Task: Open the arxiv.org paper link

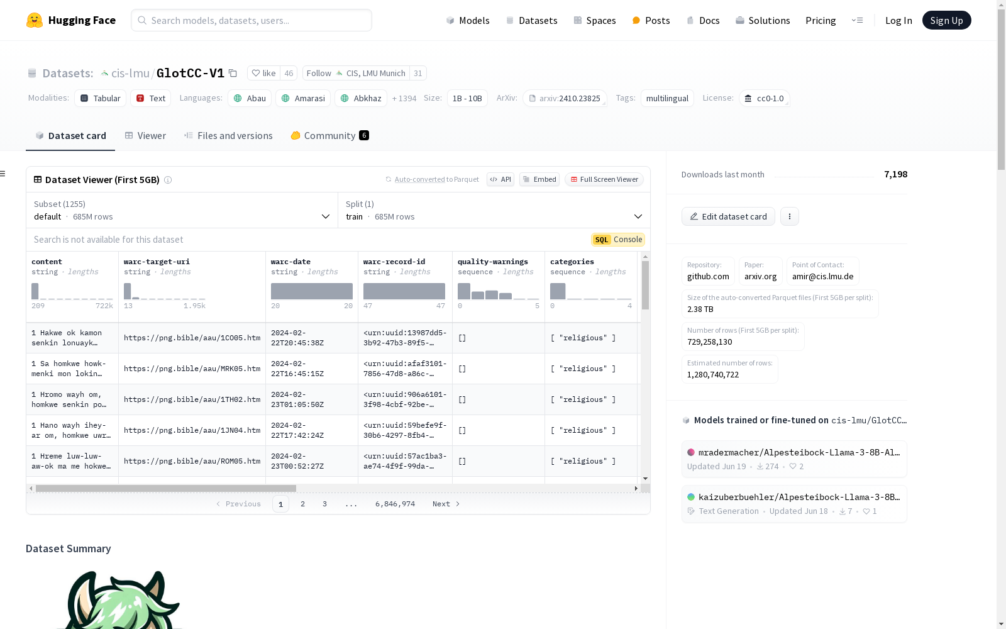Action: coord(761,272)
